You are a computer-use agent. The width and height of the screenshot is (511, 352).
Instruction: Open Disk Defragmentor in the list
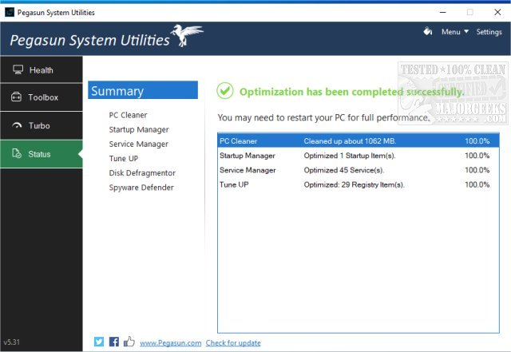[142, 173]
